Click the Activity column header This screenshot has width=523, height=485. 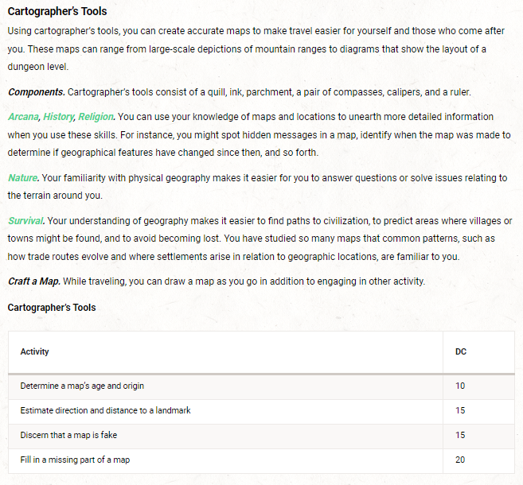35,351
